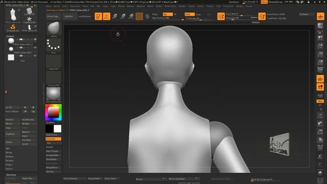Viewport: 327px width, 184px height.
Task: Open the Stroke menu
Action: click(x=200, y=6)
